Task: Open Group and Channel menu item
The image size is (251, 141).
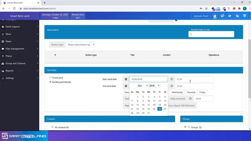Action: point(20,63)
